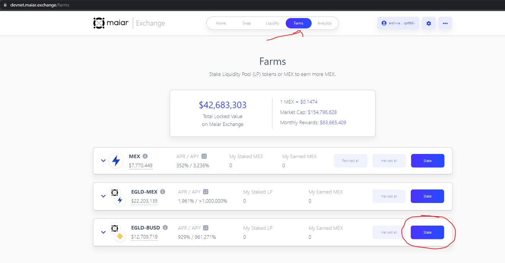
Task: Click the MEX farm value $7,770,449
Action: (x=141, y=165)
